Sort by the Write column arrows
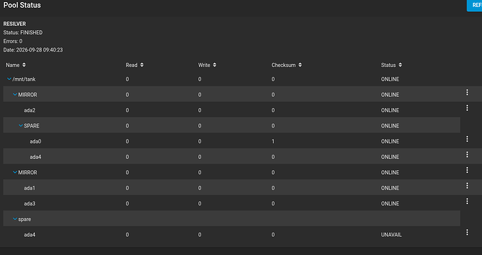This screenshot has width=482, height=255. (214, 65)
